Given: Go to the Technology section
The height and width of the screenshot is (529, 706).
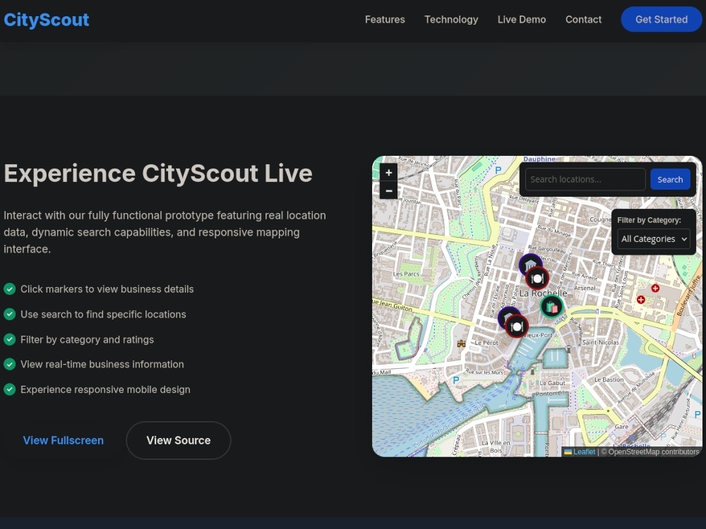Looking at the screenshot, I should pos(451,19).
